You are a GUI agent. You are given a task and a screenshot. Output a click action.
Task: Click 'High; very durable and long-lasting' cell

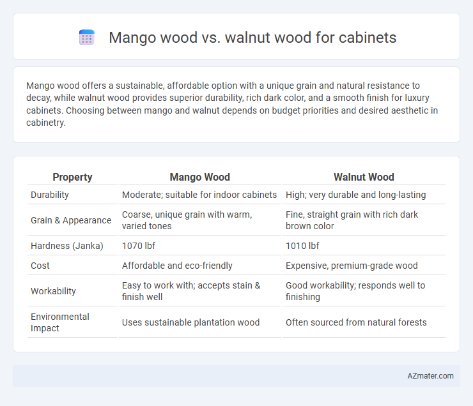click(x=355, y=195)
